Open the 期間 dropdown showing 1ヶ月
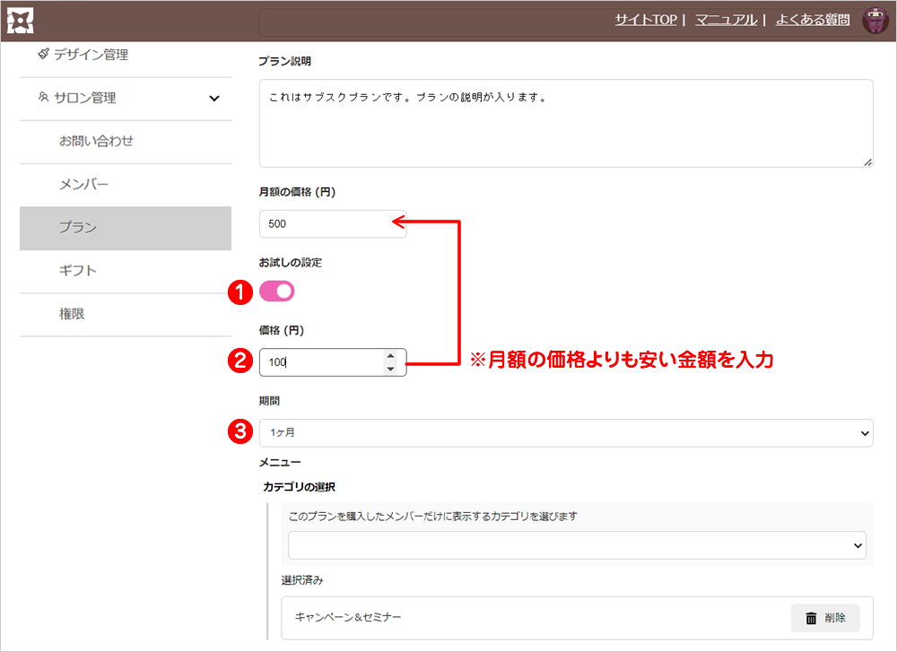 (x=566, y=432)
